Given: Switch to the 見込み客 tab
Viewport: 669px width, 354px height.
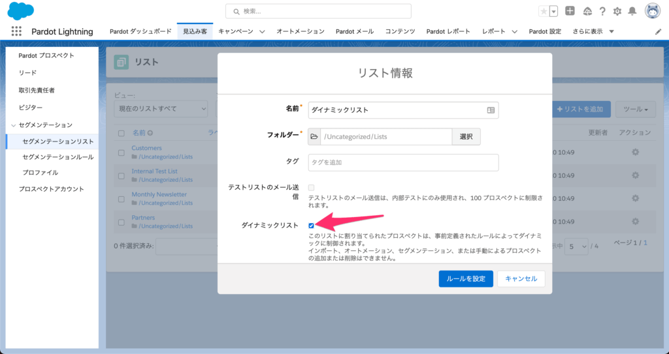Looking at the screenshot, I should pyautogui.click(x=195, y=31).
